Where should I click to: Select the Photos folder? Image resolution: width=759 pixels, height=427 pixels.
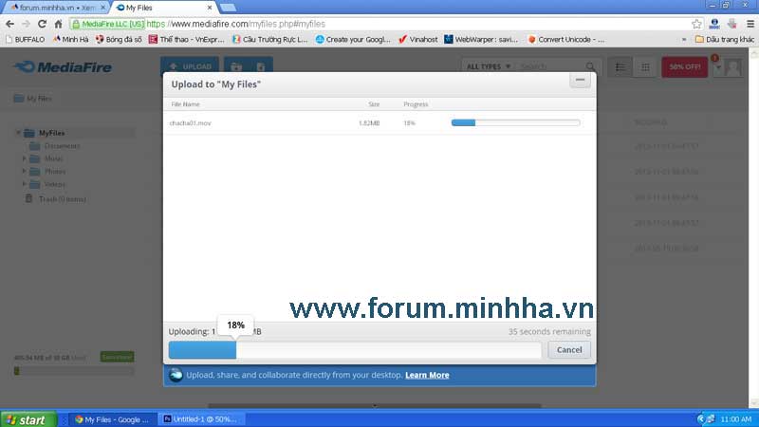click(54, 172)
